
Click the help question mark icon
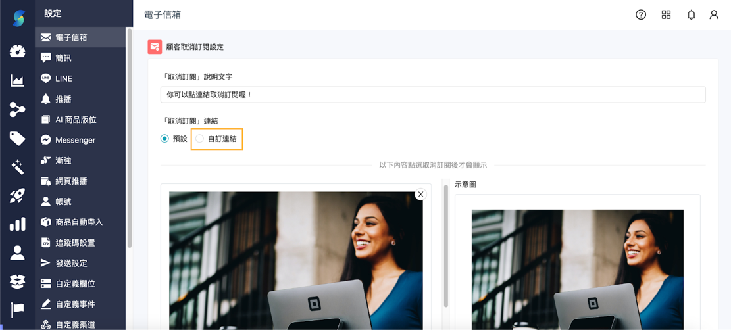point(640,14)
